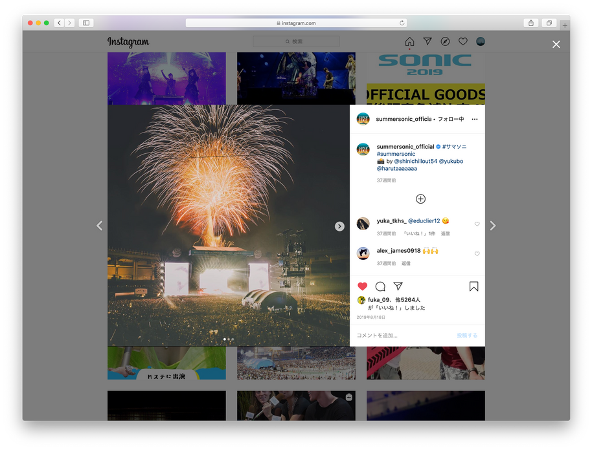Reply to yuka_tkhs_ comment (返信)

(445, 233)
